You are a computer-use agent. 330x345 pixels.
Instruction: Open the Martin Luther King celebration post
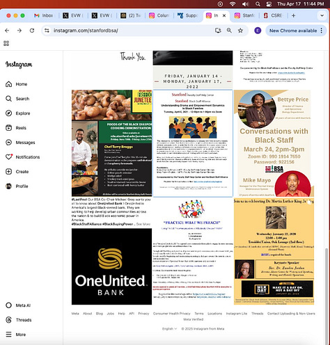coord(274,251)
